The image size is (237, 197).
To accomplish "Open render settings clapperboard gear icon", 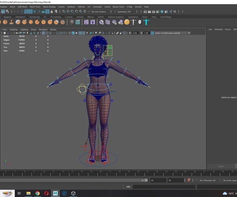I will pyautogui.click(x=158, y=11).
